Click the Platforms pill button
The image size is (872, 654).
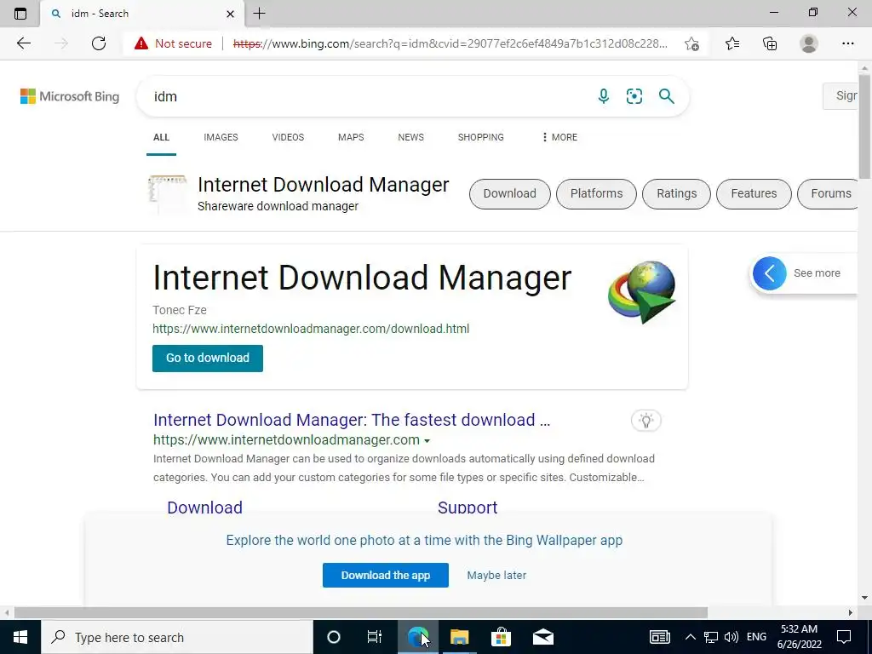596,193
